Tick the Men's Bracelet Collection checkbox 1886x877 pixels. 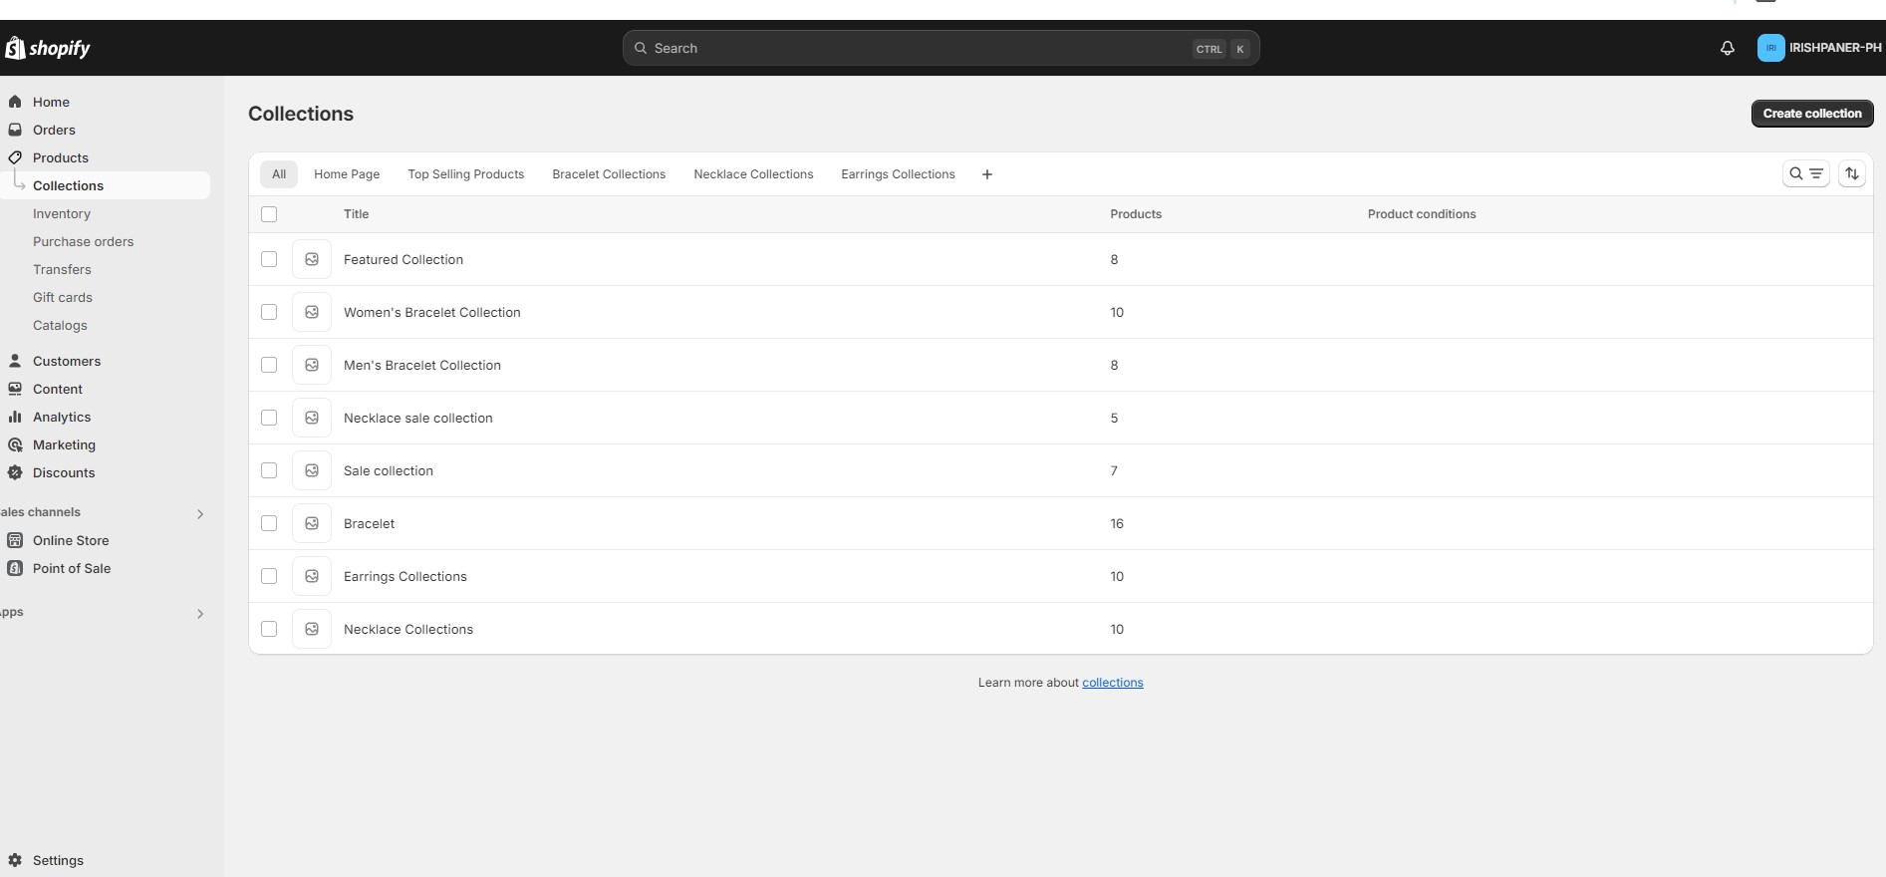click(x=269, y=365)
